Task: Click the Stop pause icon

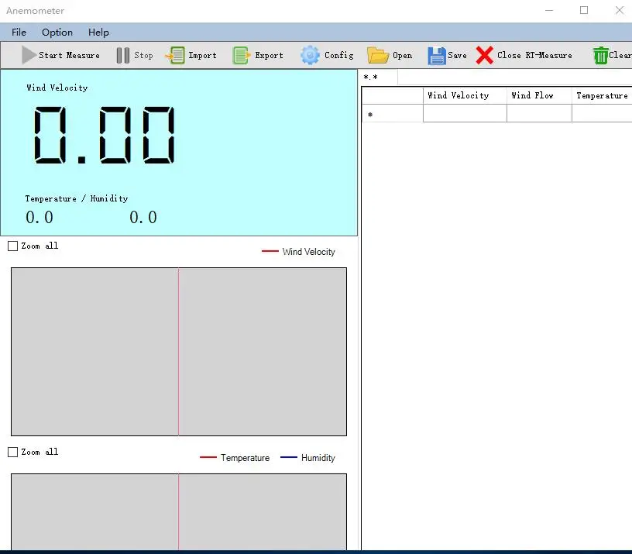Action: click(x=123, y=55)
